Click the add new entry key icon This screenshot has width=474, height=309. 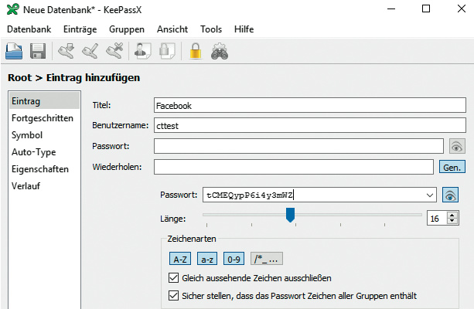(66, 52)
